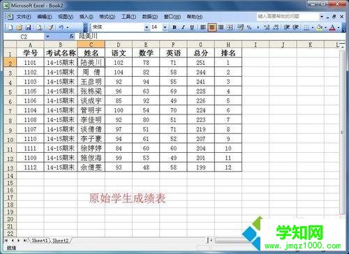349x254 pixels.
Task: Go to first sheet with the tab arrow
Action: click(x=6, y=240)
